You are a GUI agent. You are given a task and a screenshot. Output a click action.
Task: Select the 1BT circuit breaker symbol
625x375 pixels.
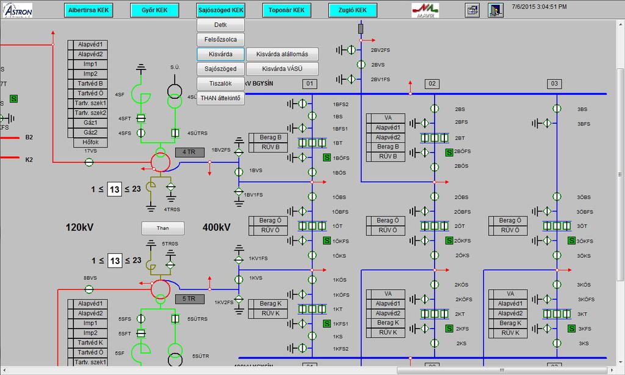tap(312, 143)
